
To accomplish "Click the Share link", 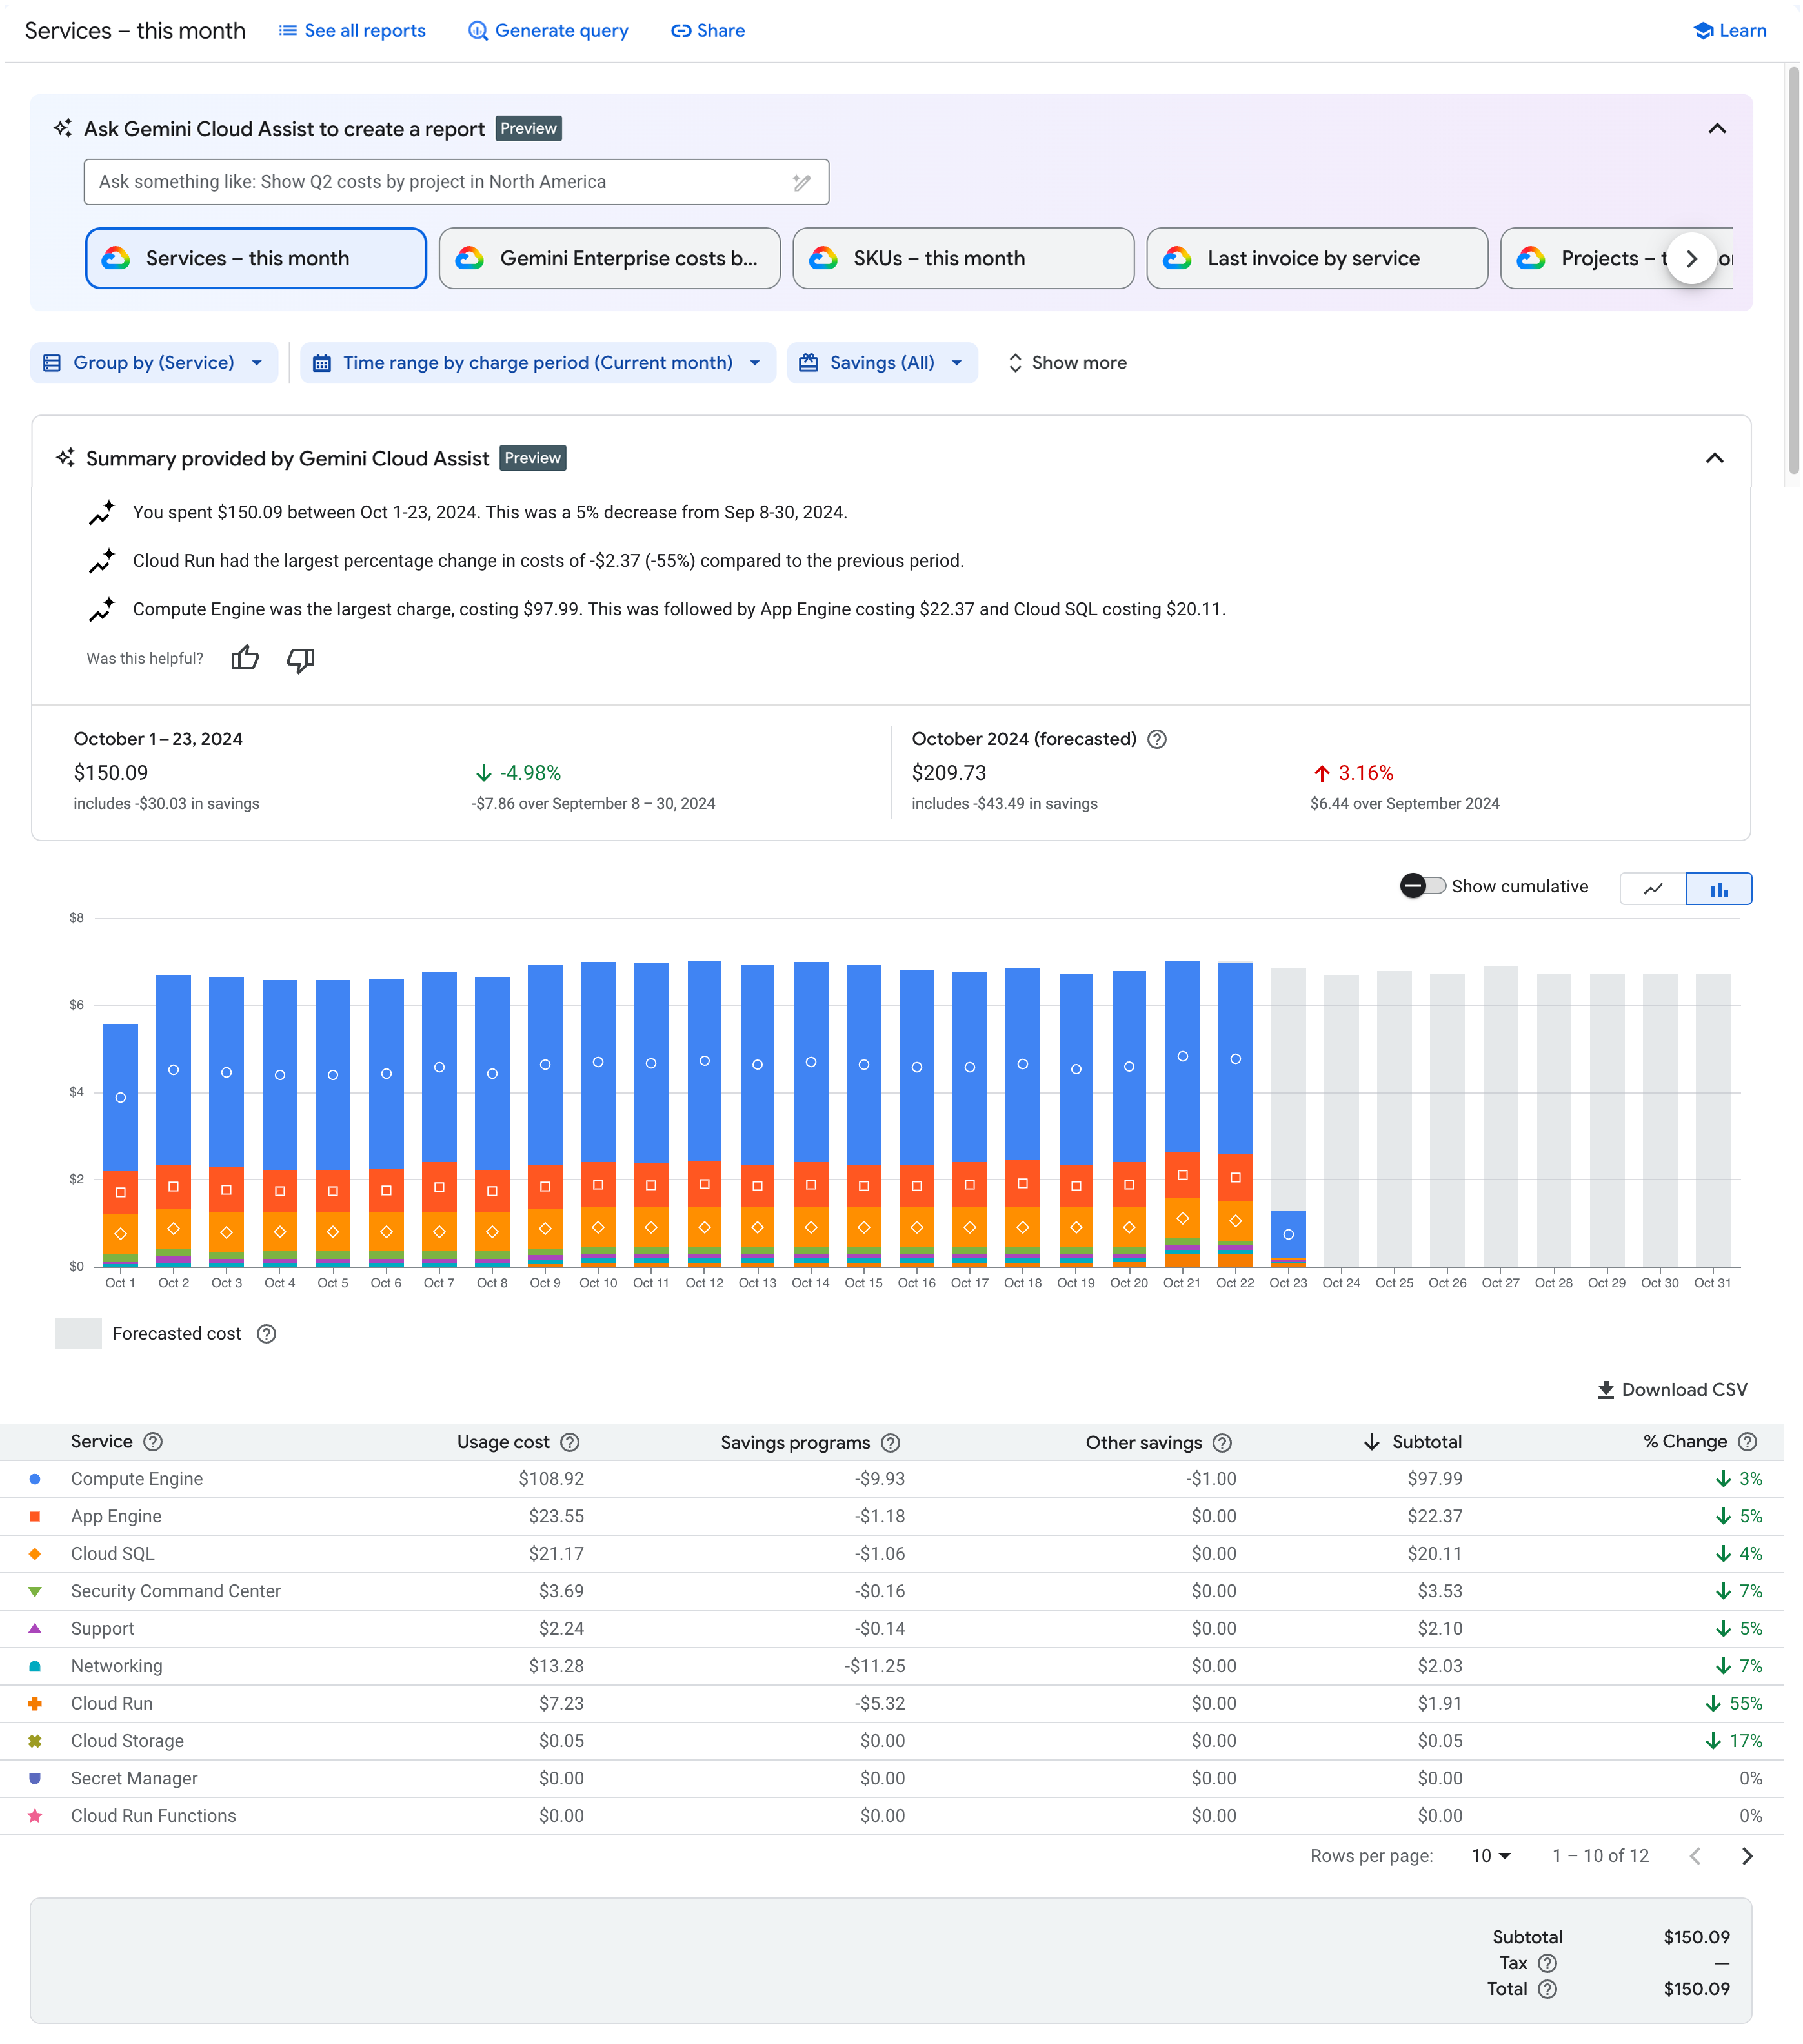I will click(x=708, y=31).
